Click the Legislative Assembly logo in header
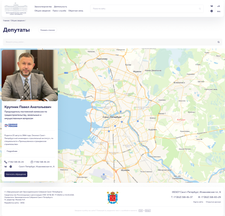The height and width of the screenshot is (216, 225). pos(16,9)
